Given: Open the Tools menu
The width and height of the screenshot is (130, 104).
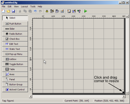Looking at the screenshot, I should click(33, 6).
